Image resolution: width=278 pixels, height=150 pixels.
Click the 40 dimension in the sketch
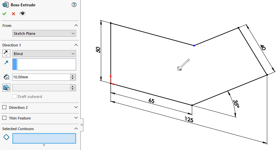click(x=263, y=47)
